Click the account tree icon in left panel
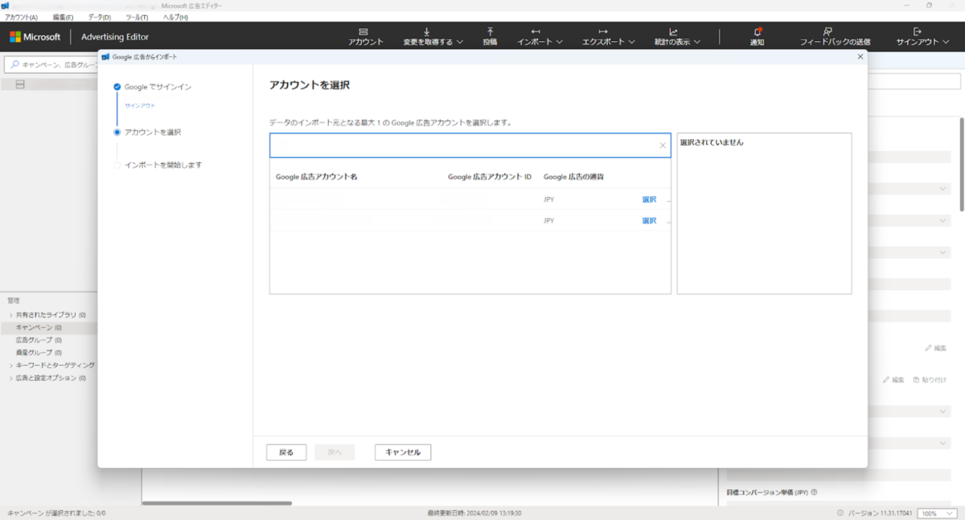This screenshot has width=965, height=520. click(21, 84)
